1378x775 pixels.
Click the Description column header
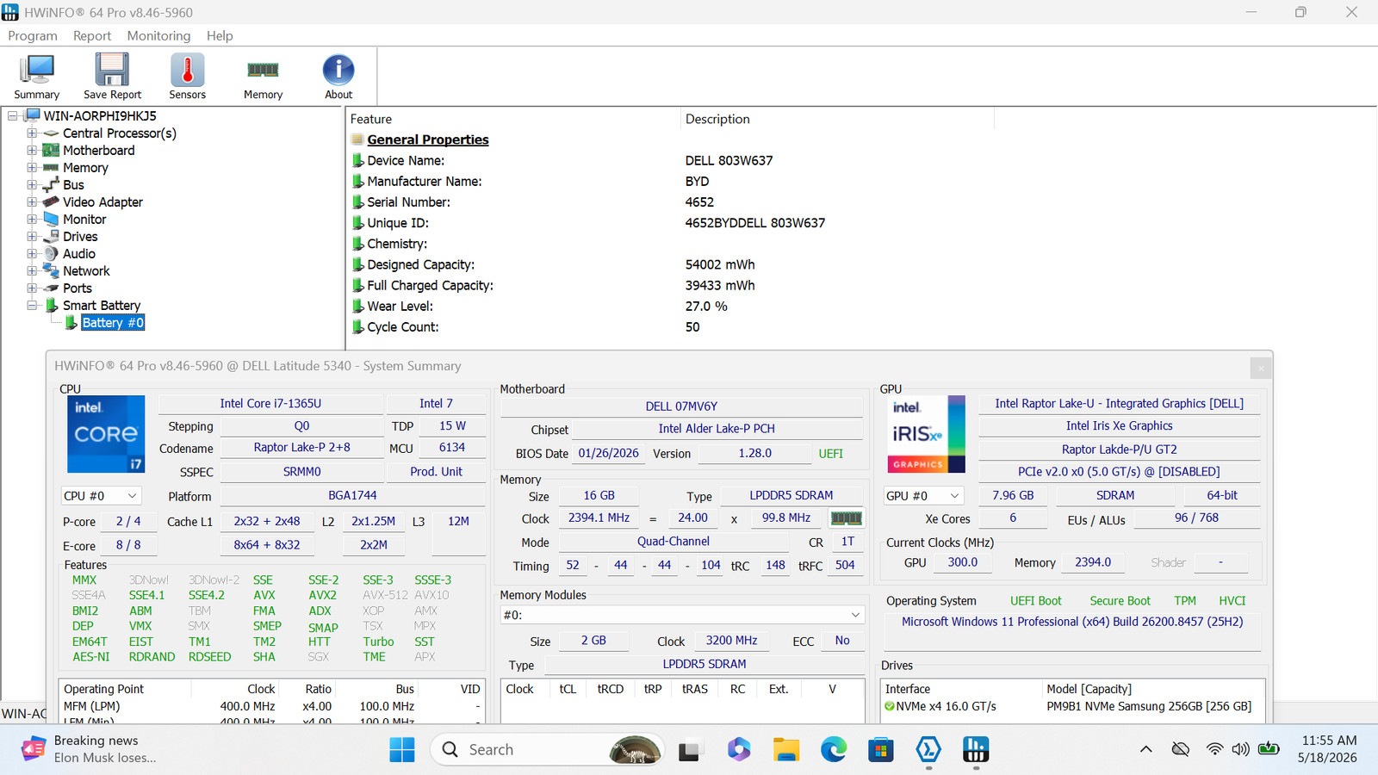[x=717, y=120]
